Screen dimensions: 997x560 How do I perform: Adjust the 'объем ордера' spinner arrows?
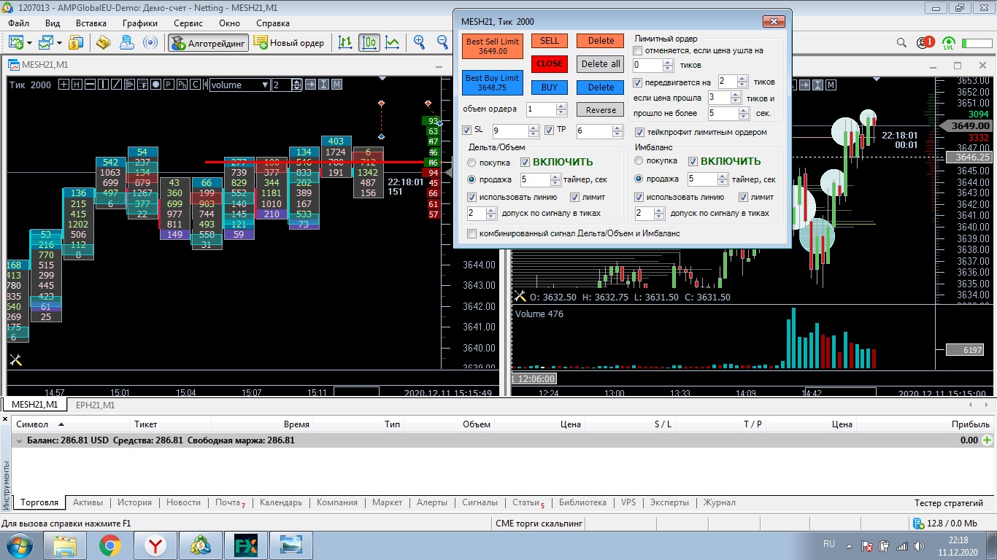561,109
